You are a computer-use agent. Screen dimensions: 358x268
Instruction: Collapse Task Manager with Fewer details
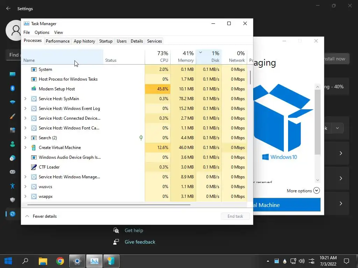41,216
